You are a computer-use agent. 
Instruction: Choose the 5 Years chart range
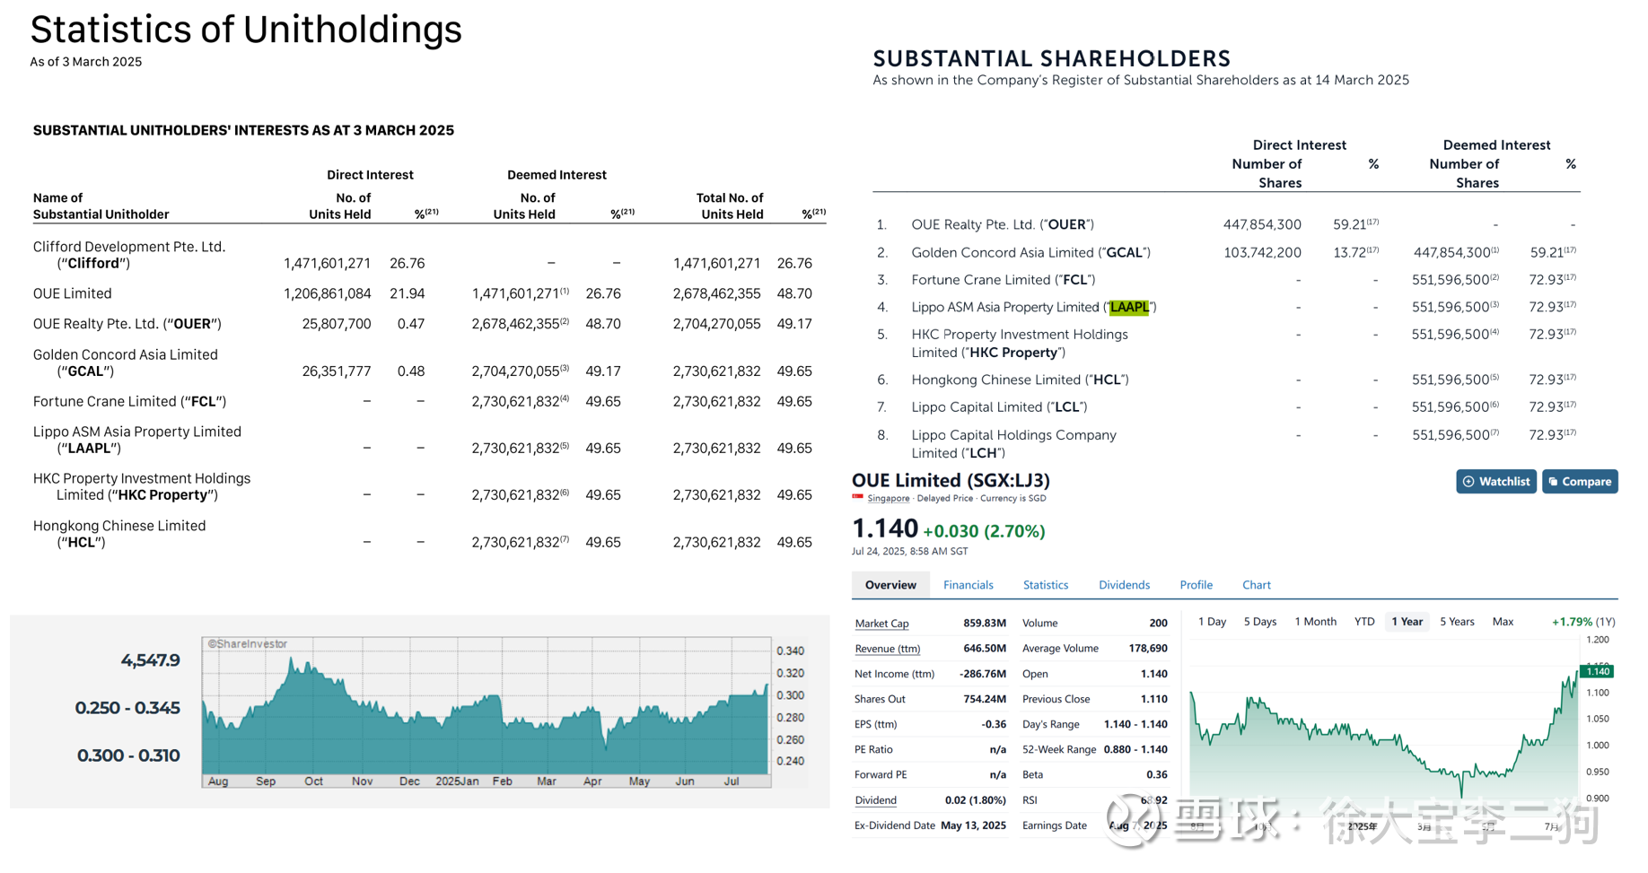click(x=1457, y=622)
